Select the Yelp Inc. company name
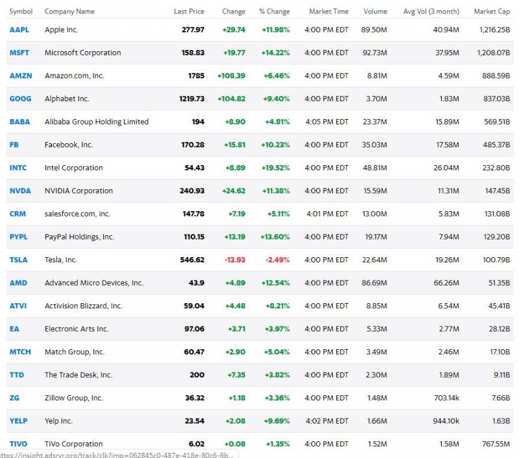 [58, 421]
